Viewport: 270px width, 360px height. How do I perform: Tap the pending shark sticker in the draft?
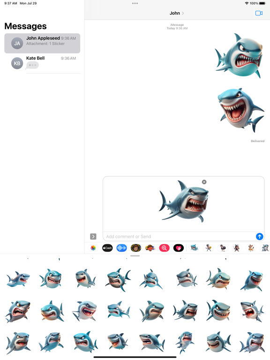pos(184,202)
